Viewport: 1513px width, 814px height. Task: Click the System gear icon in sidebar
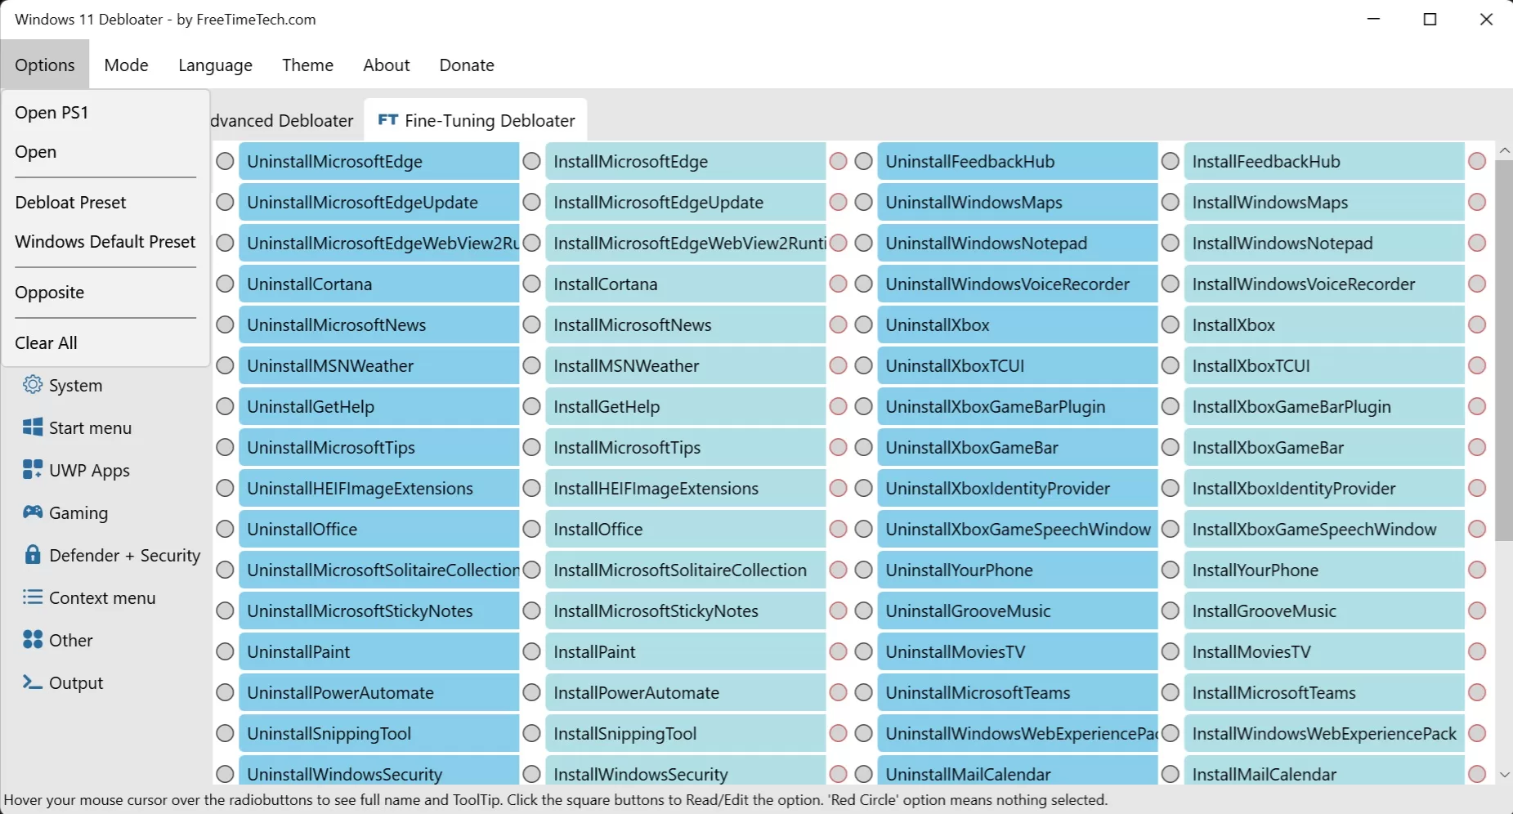point(33,385)
